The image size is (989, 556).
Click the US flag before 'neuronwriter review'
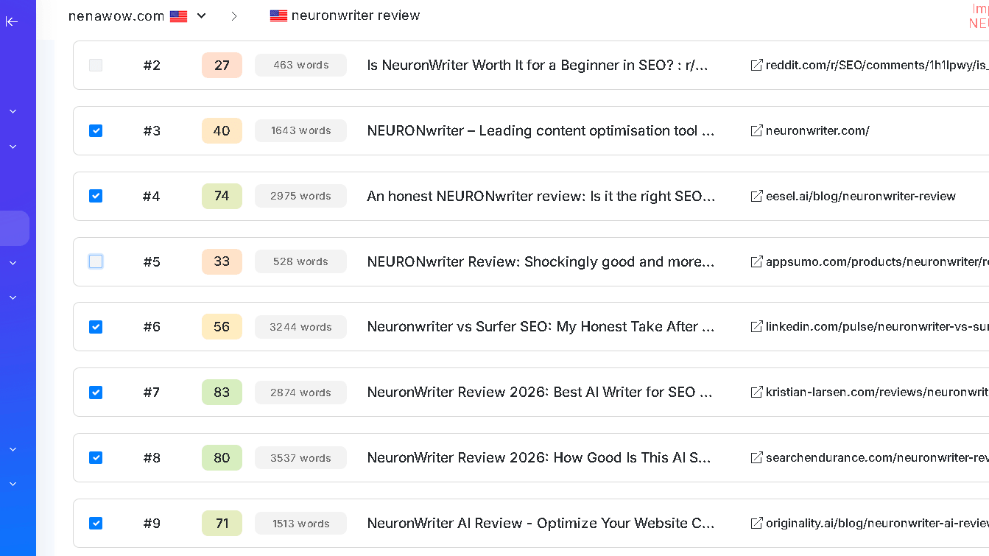[278, 15]
